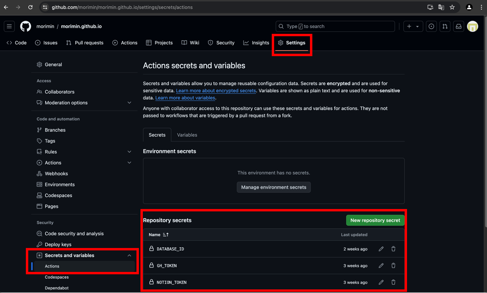Image resolution: width=487 pixels, height=293 pixels.
Task: Expand the Actions sidebar section
Action: [x=129, y=163]
